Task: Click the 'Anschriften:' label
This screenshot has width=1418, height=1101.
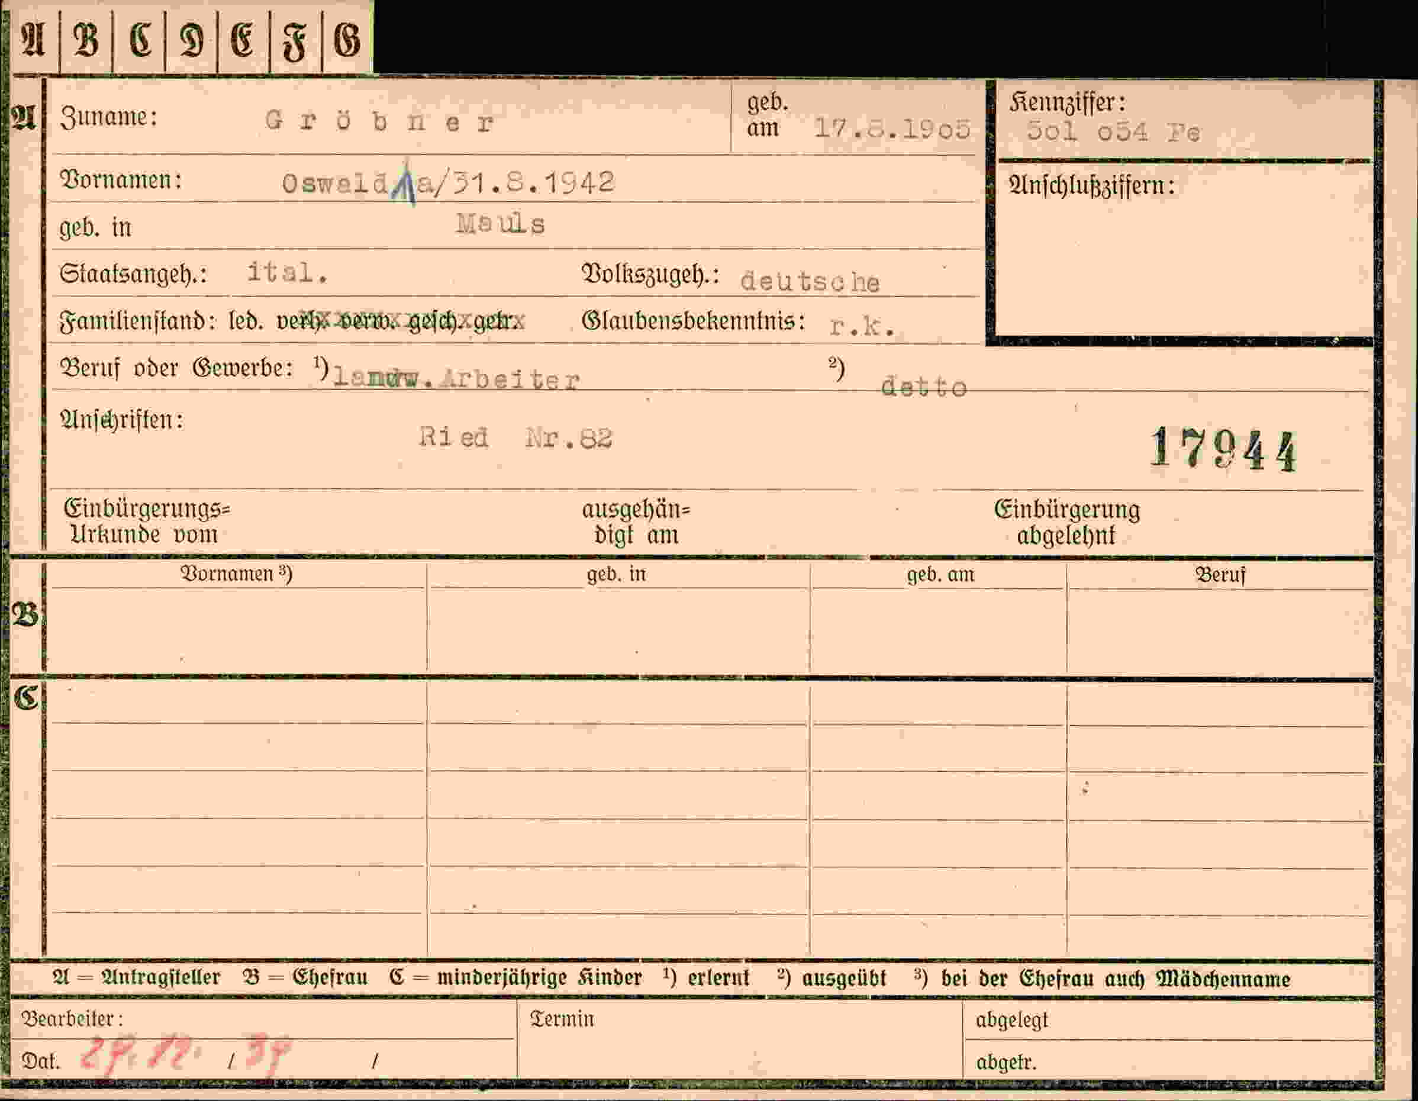Action: pos(121,420)
